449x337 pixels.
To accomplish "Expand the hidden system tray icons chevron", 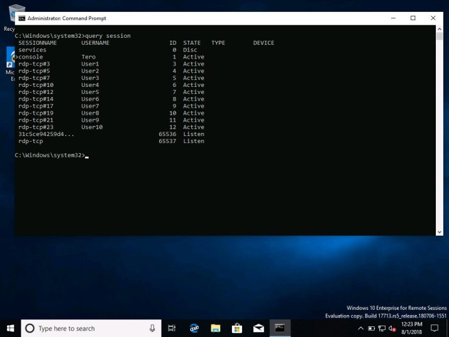I will pyautogui.click(x=360, y=328).
